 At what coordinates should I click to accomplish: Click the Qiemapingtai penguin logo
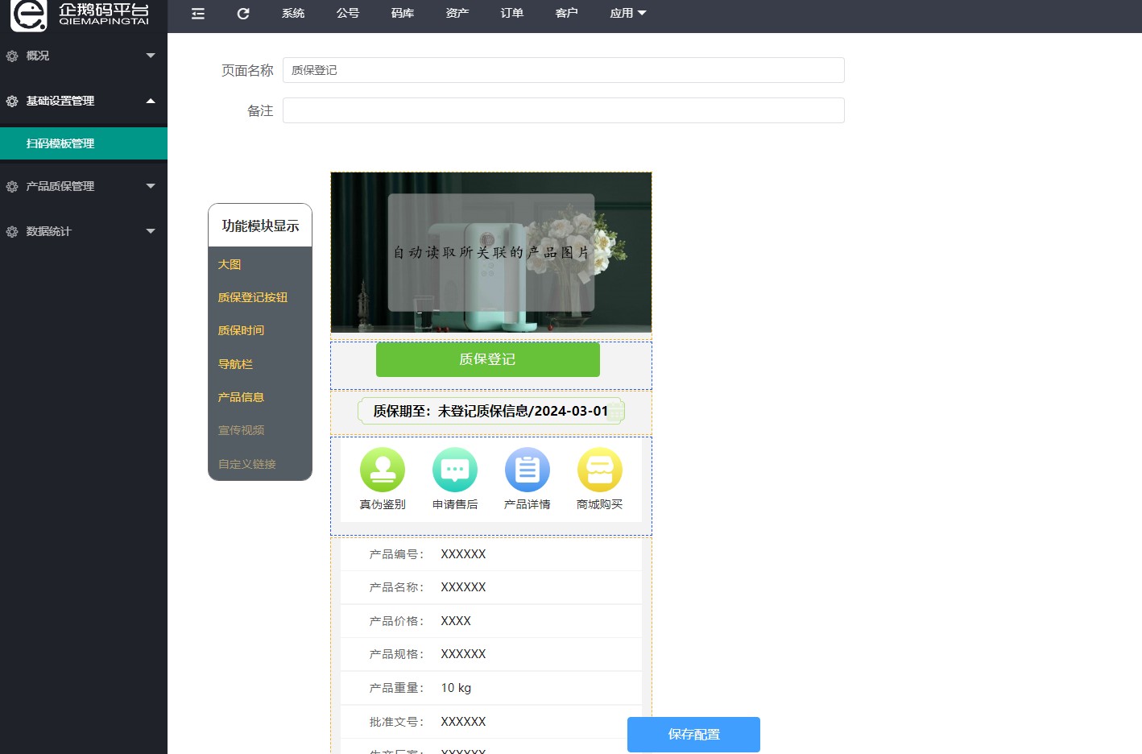point(29,14)
